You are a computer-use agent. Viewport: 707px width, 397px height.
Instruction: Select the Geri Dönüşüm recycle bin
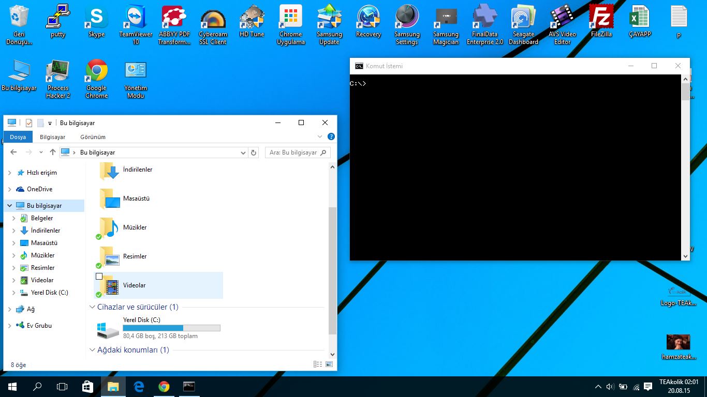coord(19,24)
